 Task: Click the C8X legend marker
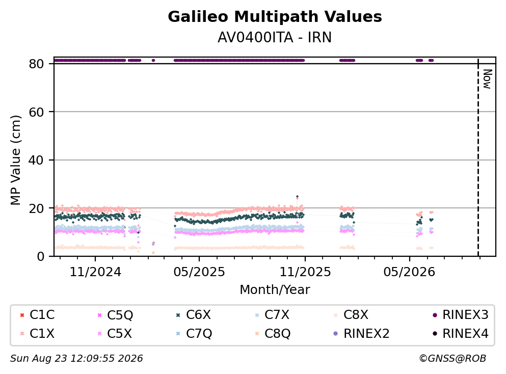[x=336, y=315]
